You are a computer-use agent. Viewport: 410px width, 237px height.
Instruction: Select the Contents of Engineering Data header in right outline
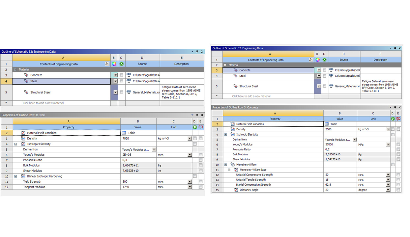265,60
